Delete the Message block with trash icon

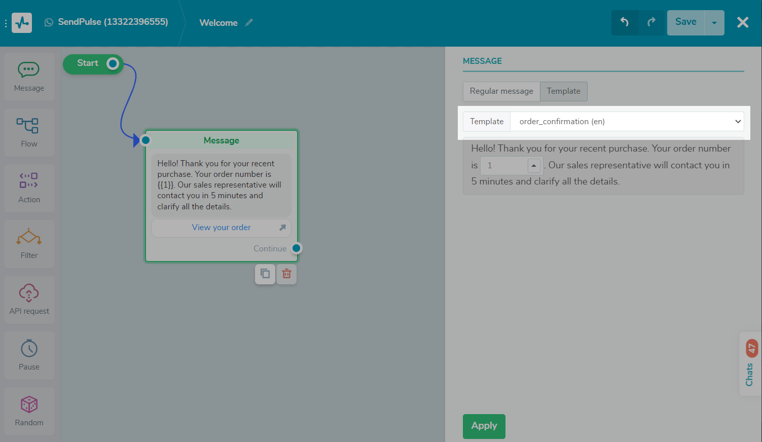click(286, 274)
